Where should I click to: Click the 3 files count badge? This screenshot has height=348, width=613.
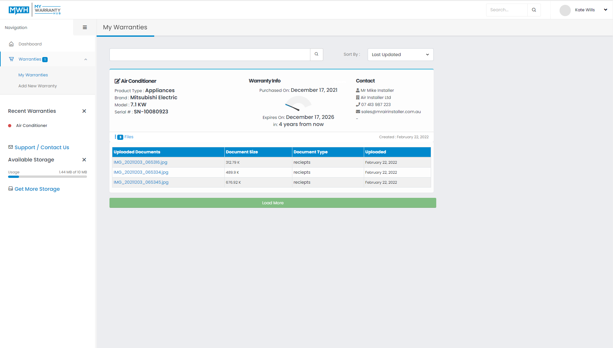[120, 137]
